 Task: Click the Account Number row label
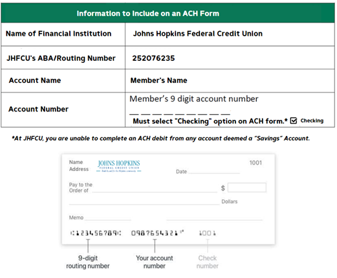tap(38, 109)
